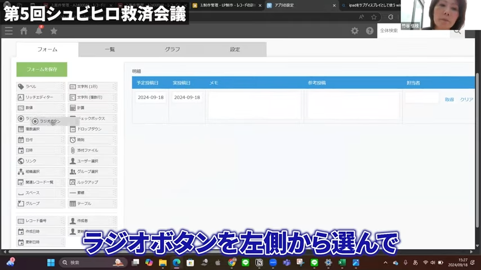Choose the 組織選択 palette field
Image resolution: width=481 pixels, height=270 pixels.
41,172
